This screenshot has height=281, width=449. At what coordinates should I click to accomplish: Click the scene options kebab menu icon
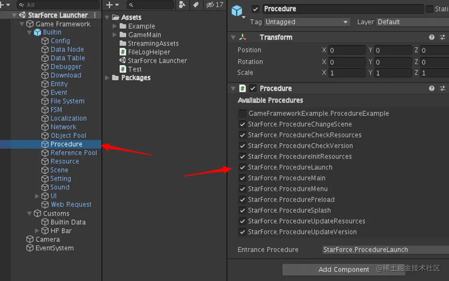[x=95, y=15]
